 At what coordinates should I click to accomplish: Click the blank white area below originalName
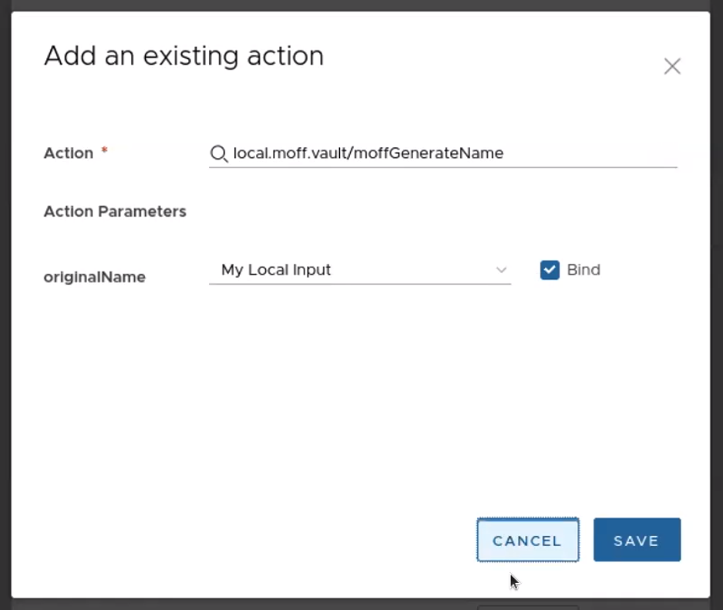231,386
